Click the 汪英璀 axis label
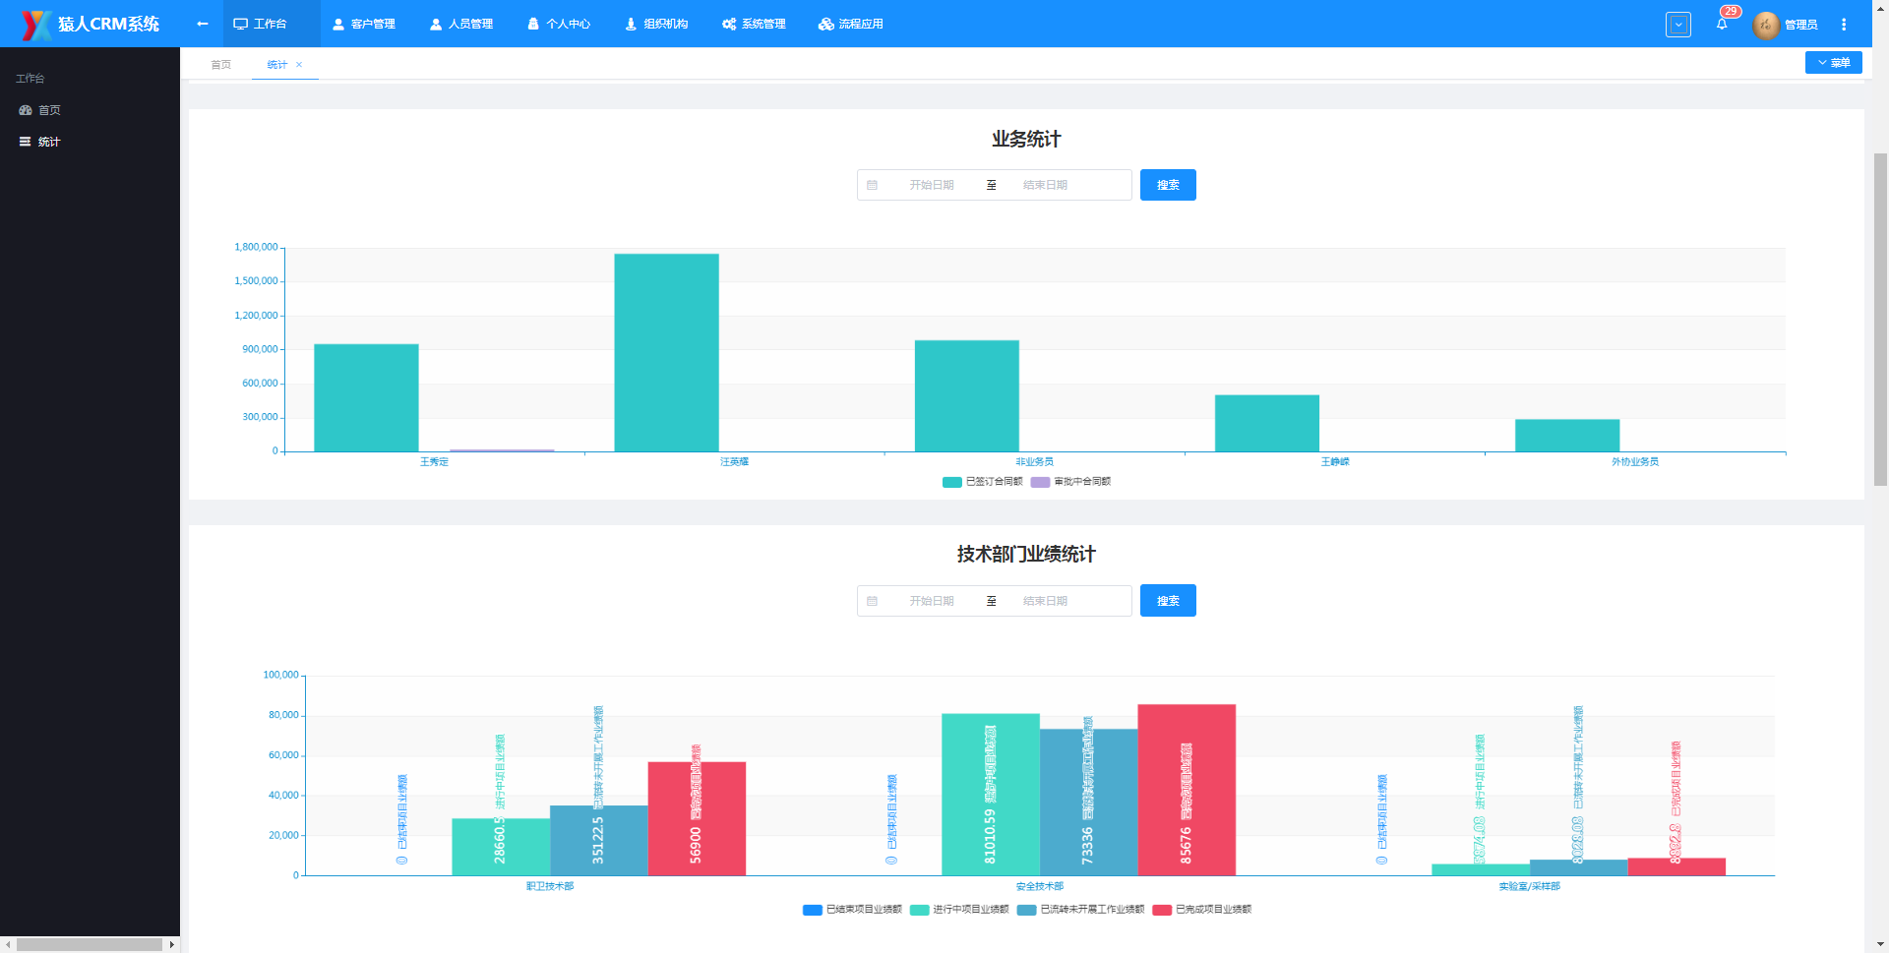 coord(734,462)
